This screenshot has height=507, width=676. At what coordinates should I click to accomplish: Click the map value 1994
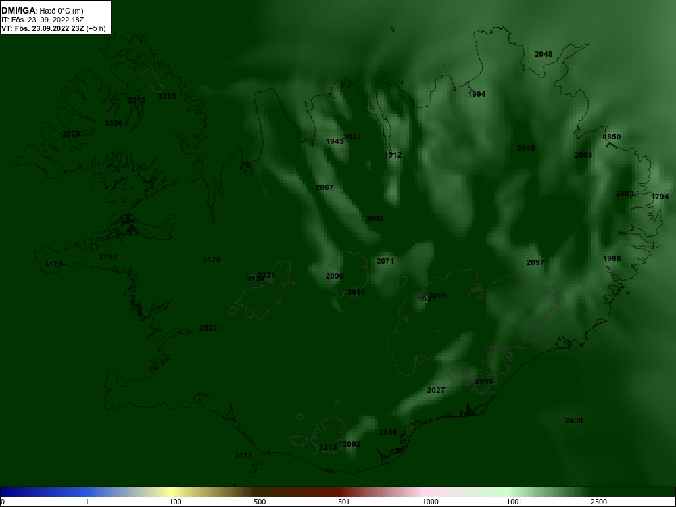coord(477,94)
